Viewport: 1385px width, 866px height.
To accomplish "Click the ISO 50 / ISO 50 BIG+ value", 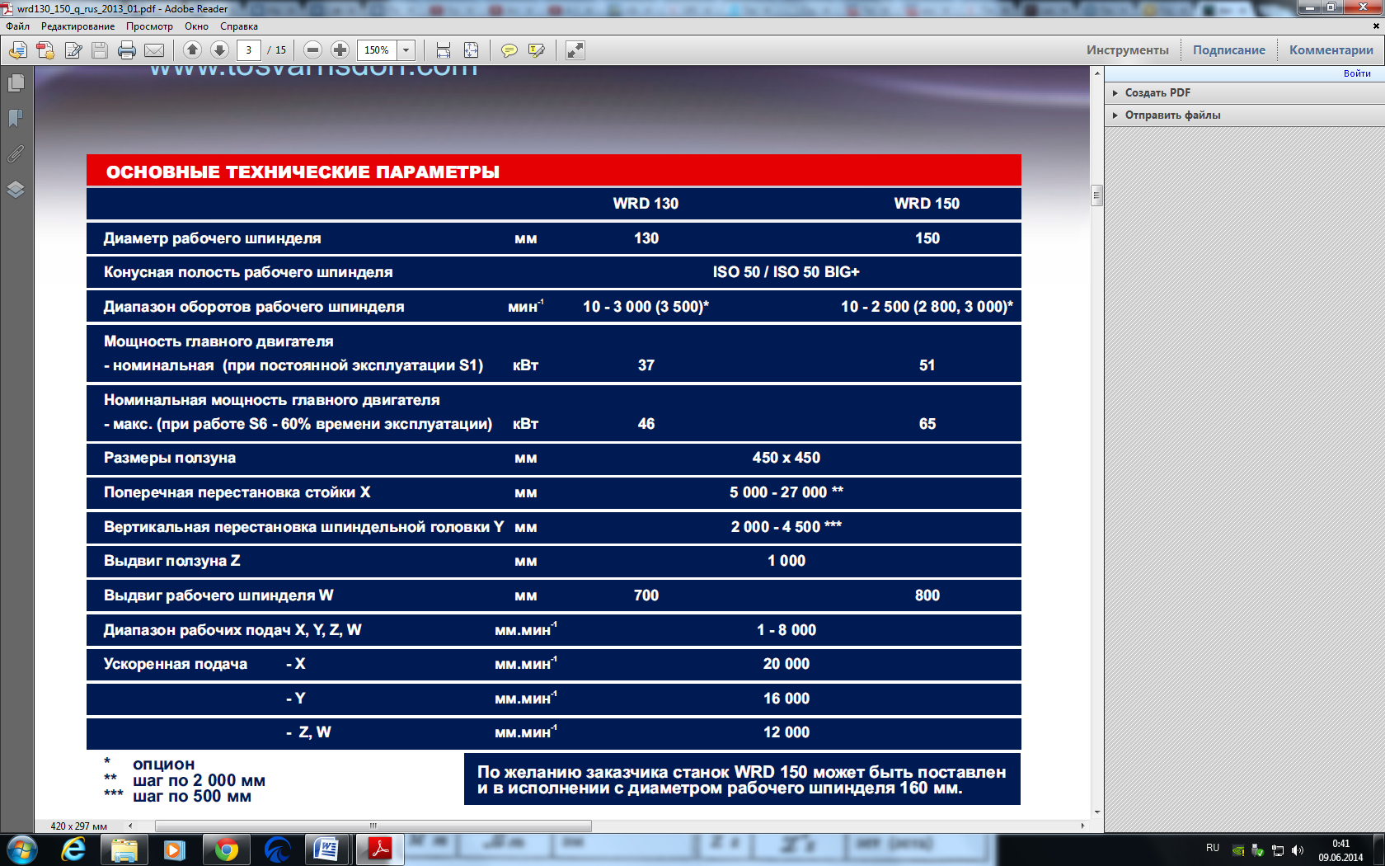I will pyautogui.click(x=786, y=272).
